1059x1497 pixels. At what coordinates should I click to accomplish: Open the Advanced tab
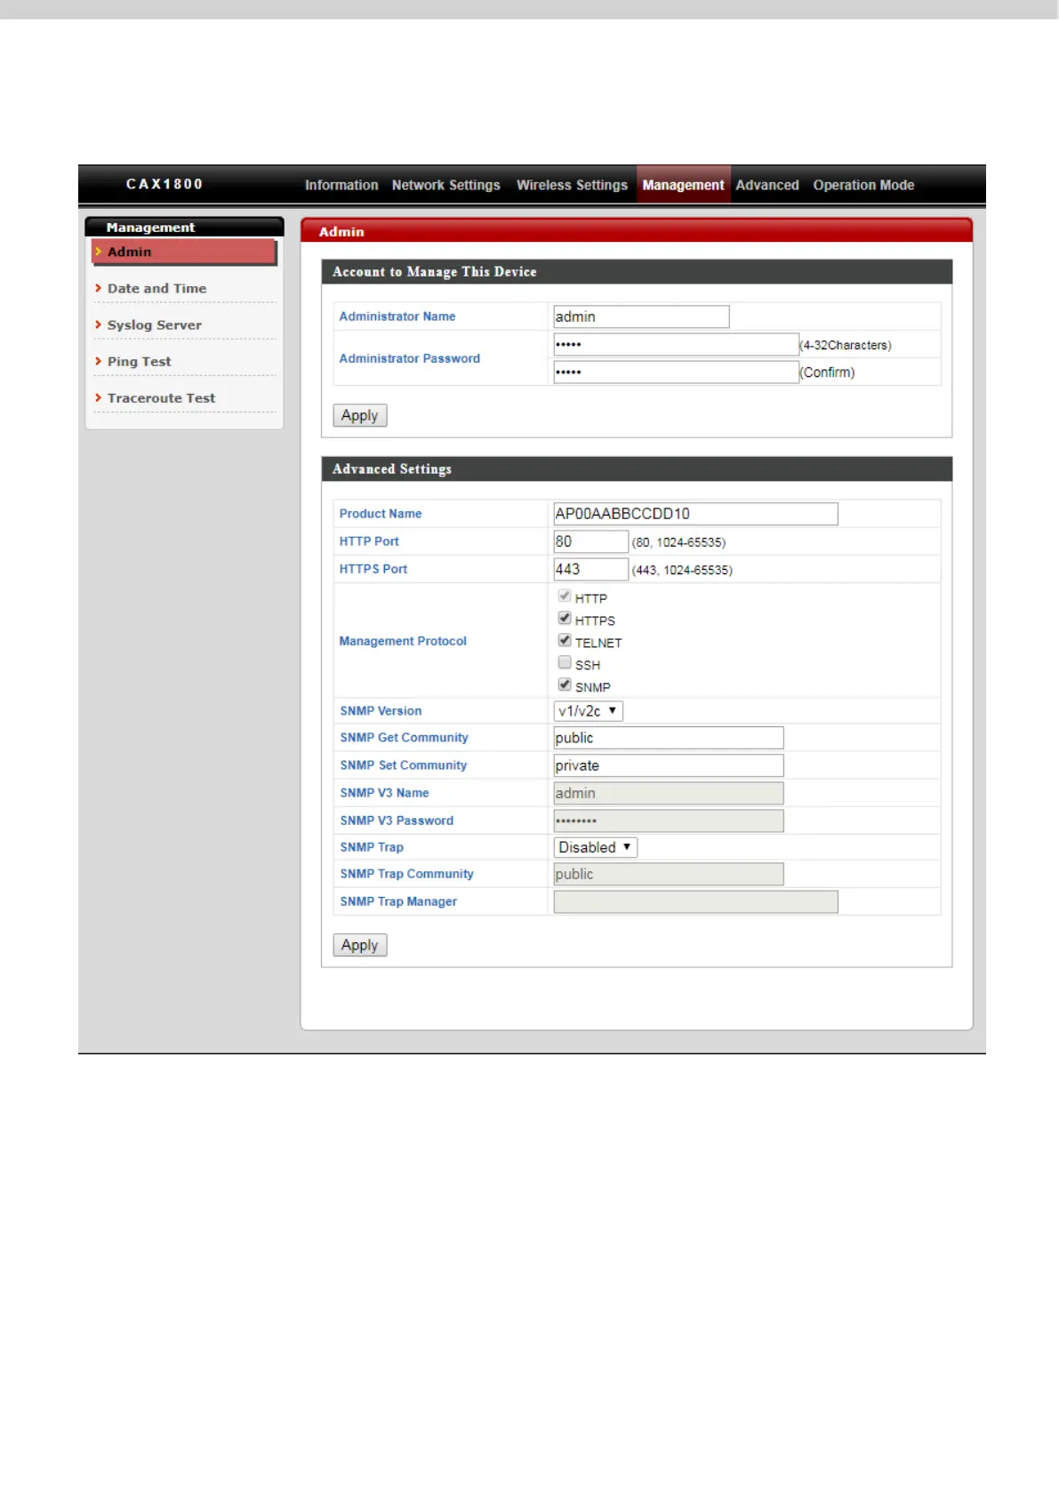pyautogui.click(x=767, y=185)
